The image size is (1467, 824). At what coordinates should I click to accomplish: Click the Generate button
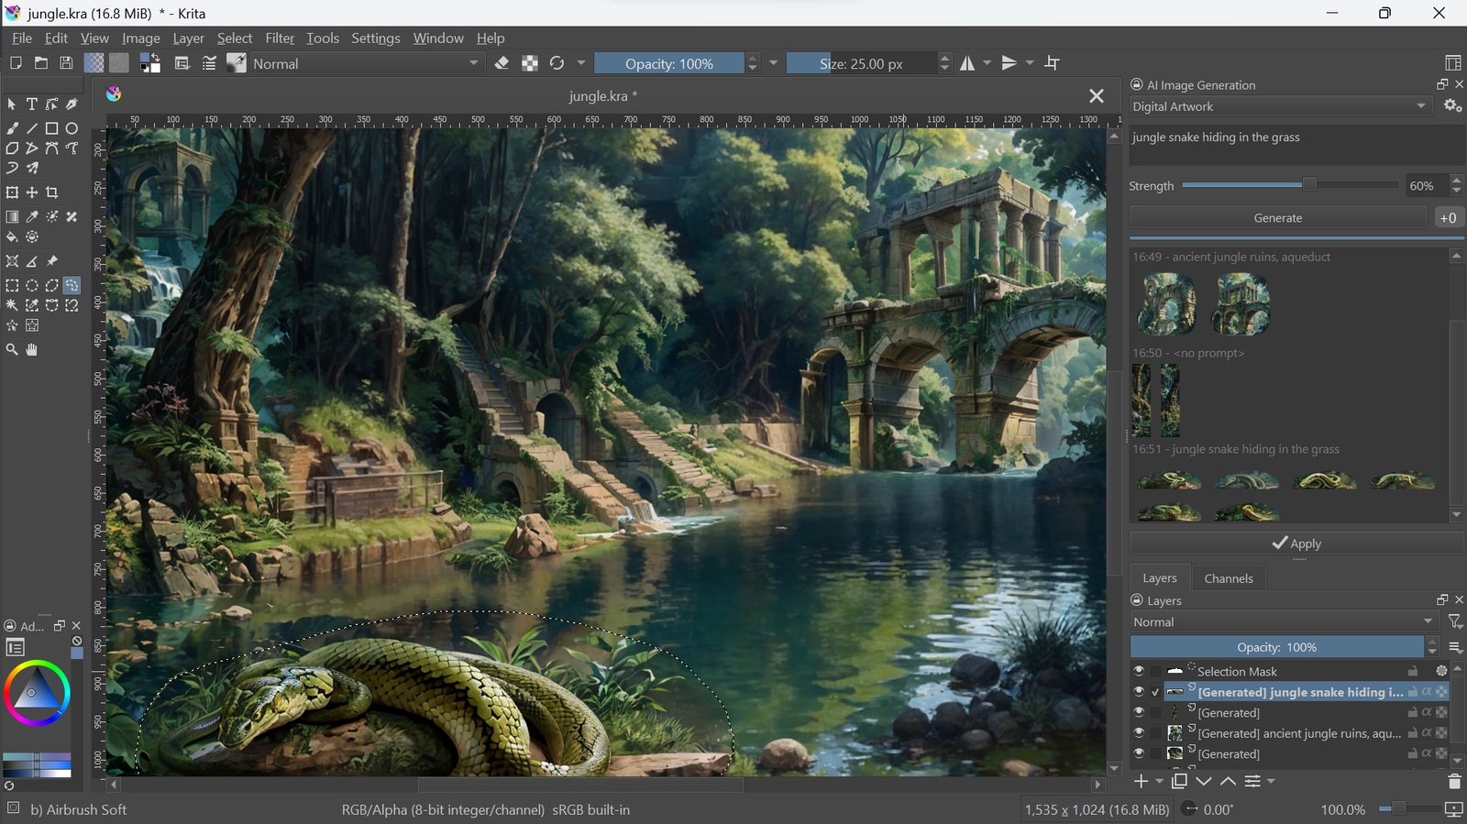coord(1277,218)
